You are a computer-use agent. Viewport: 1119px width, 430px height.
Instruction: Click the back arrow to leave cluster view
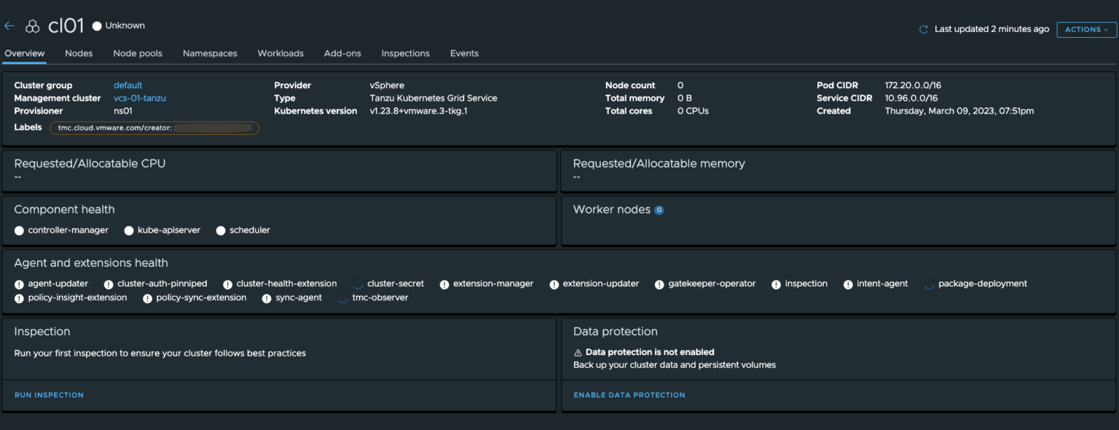(9, 25)
